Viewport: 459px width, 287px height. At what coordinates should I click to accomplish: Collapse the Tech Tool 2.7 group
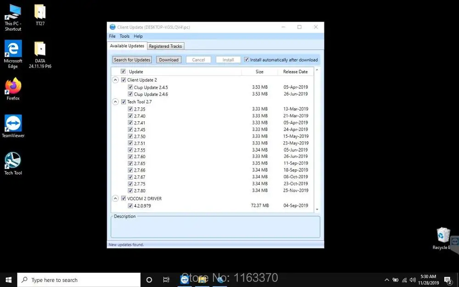coord(115,101)
